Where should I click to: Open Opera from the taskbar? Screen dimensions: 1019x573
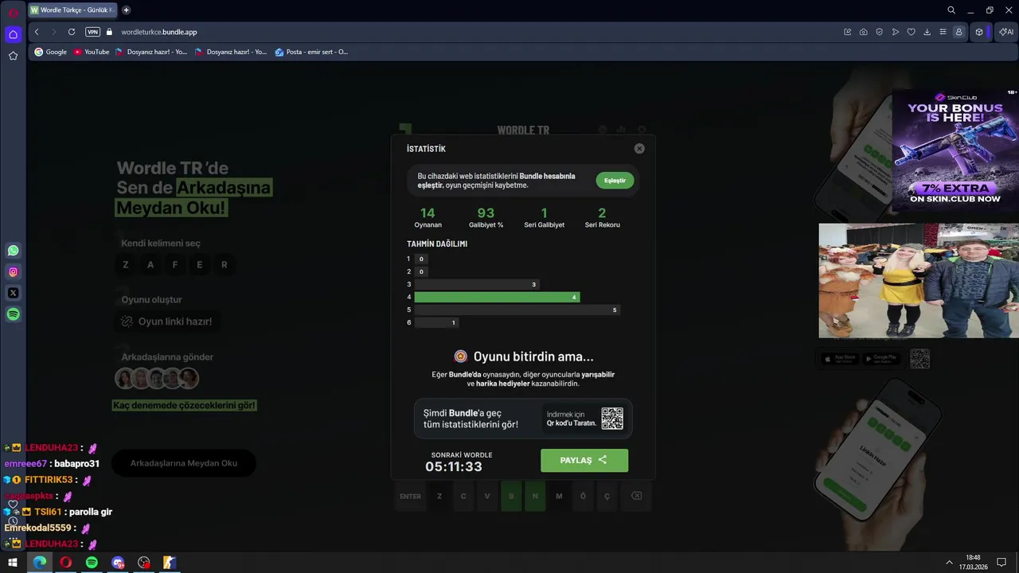click(x=65, y=563)
